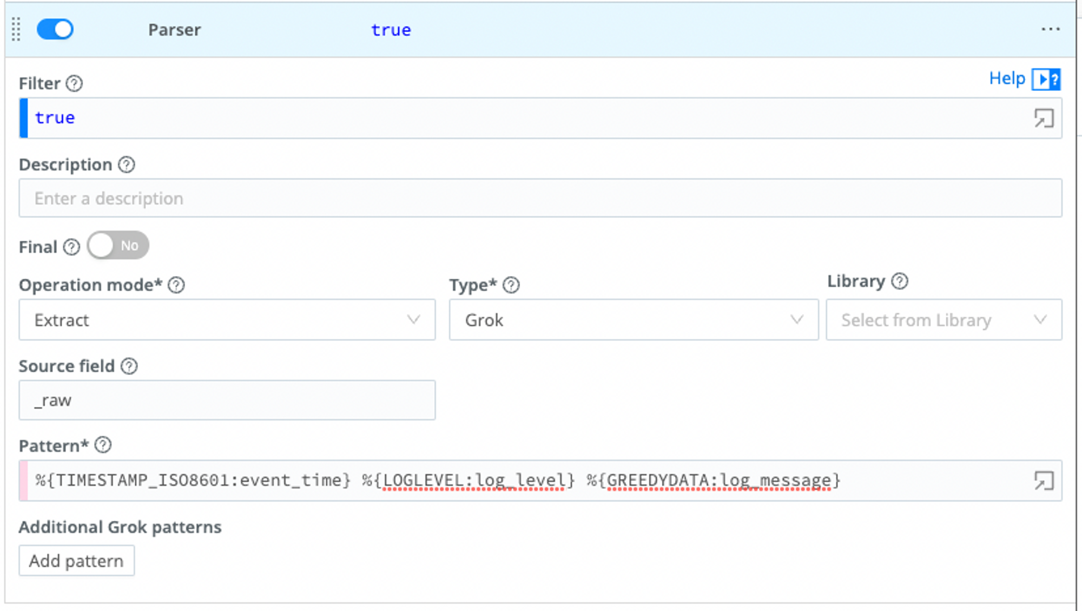Click the Add pattern button
Image resolution: width=1082 pixels, height=611 pixels.
click(76, 561)
